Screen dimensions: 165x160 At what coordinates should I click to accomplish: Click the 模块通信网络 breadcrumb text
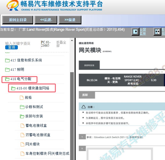[x=86, y=43]
